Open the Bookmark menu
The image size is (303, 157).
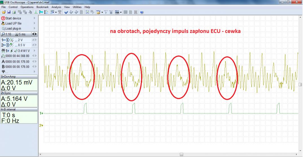[x=43, y=7]
